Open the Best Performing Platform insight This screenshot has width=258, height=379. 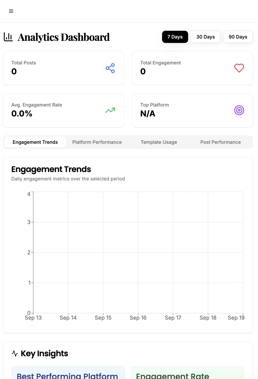click(68, 374)
